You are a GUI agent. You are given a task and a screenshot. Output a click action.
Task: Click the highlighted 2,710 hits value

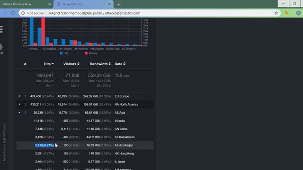tap(44, 145)
